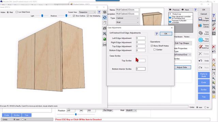Open help in Case Adjustments dialog
Viewport: 218px width, 122px height.
[x=157, y=34]
